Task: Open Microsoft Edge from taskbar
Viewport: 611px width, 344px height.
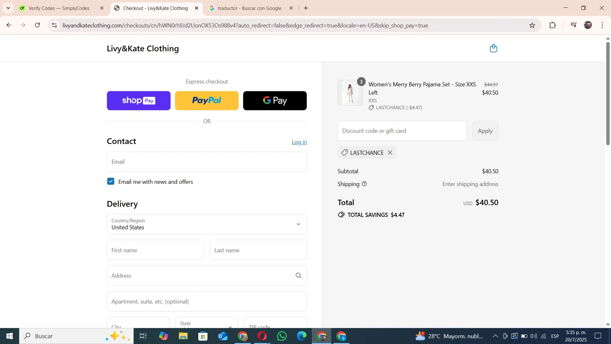Action: (302, 336)
